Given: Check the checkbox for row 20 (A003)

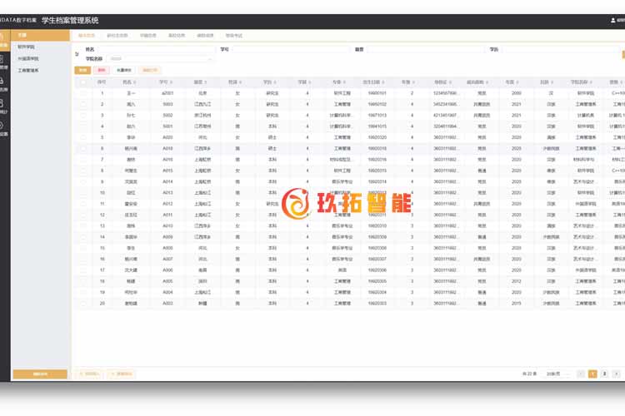Looking at the screenshot, I should click(x=82, y=304).
